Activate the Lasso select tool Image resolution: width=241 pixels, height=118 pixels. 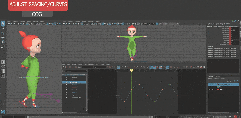(3, 28)
